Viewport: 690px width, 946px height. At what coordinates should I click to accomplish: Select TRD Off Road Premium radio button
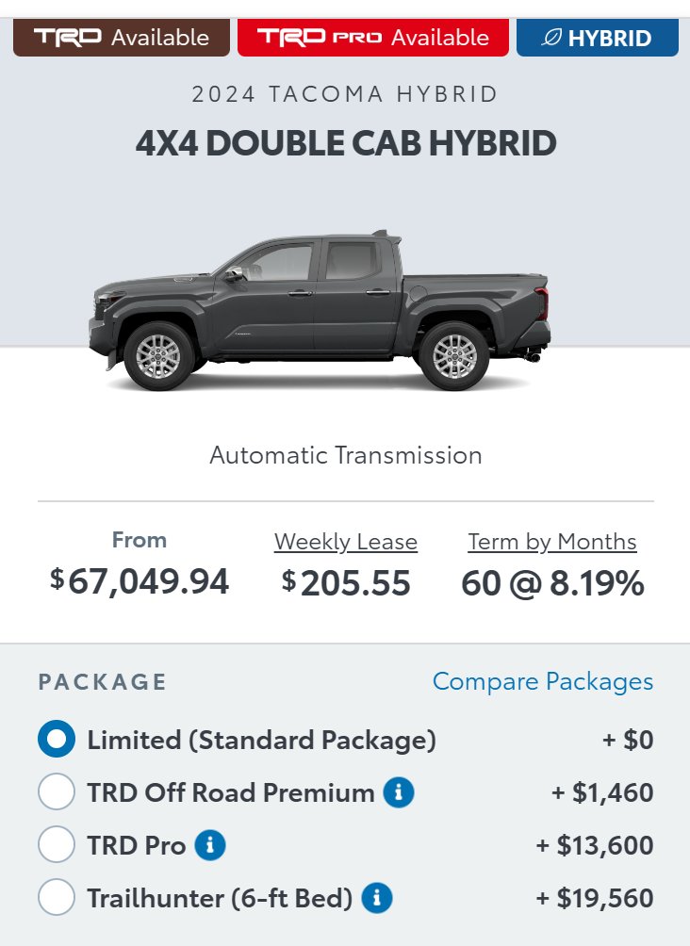(57, 791)
